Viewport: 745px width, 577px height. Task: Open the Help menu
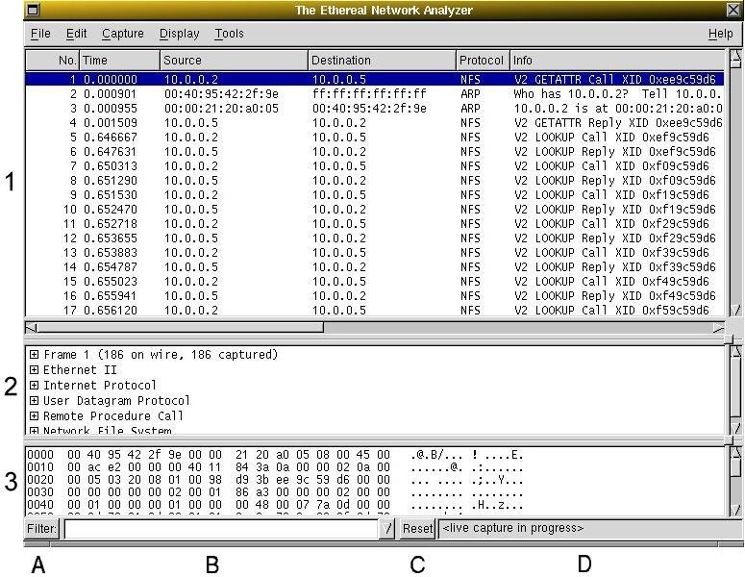pyautogui.click(x=720, y=34)
